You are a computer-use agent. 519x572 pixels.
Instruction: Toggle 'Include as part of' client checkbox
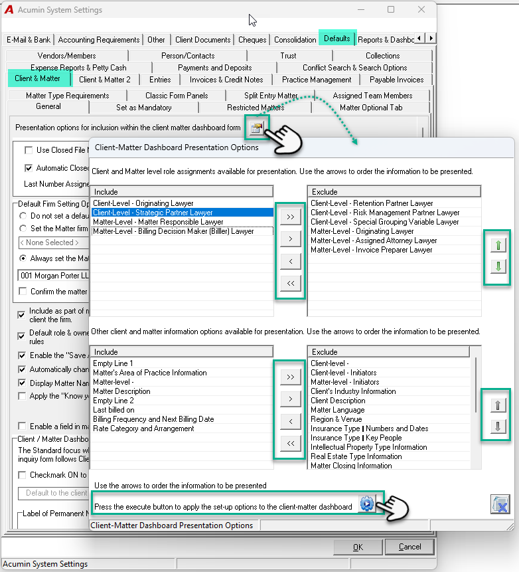click(21, 315)
